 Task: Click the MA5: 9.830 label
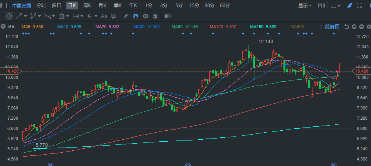pos(33,27)
